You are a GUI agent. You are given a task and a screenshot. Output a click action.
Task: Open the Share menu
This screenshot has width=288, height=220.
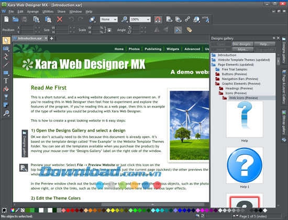[x=61, y=11]
